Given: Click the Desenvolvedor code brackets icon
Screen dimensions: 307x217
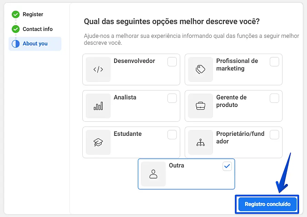Looking at the screenshot, I should tap(98, 69).
